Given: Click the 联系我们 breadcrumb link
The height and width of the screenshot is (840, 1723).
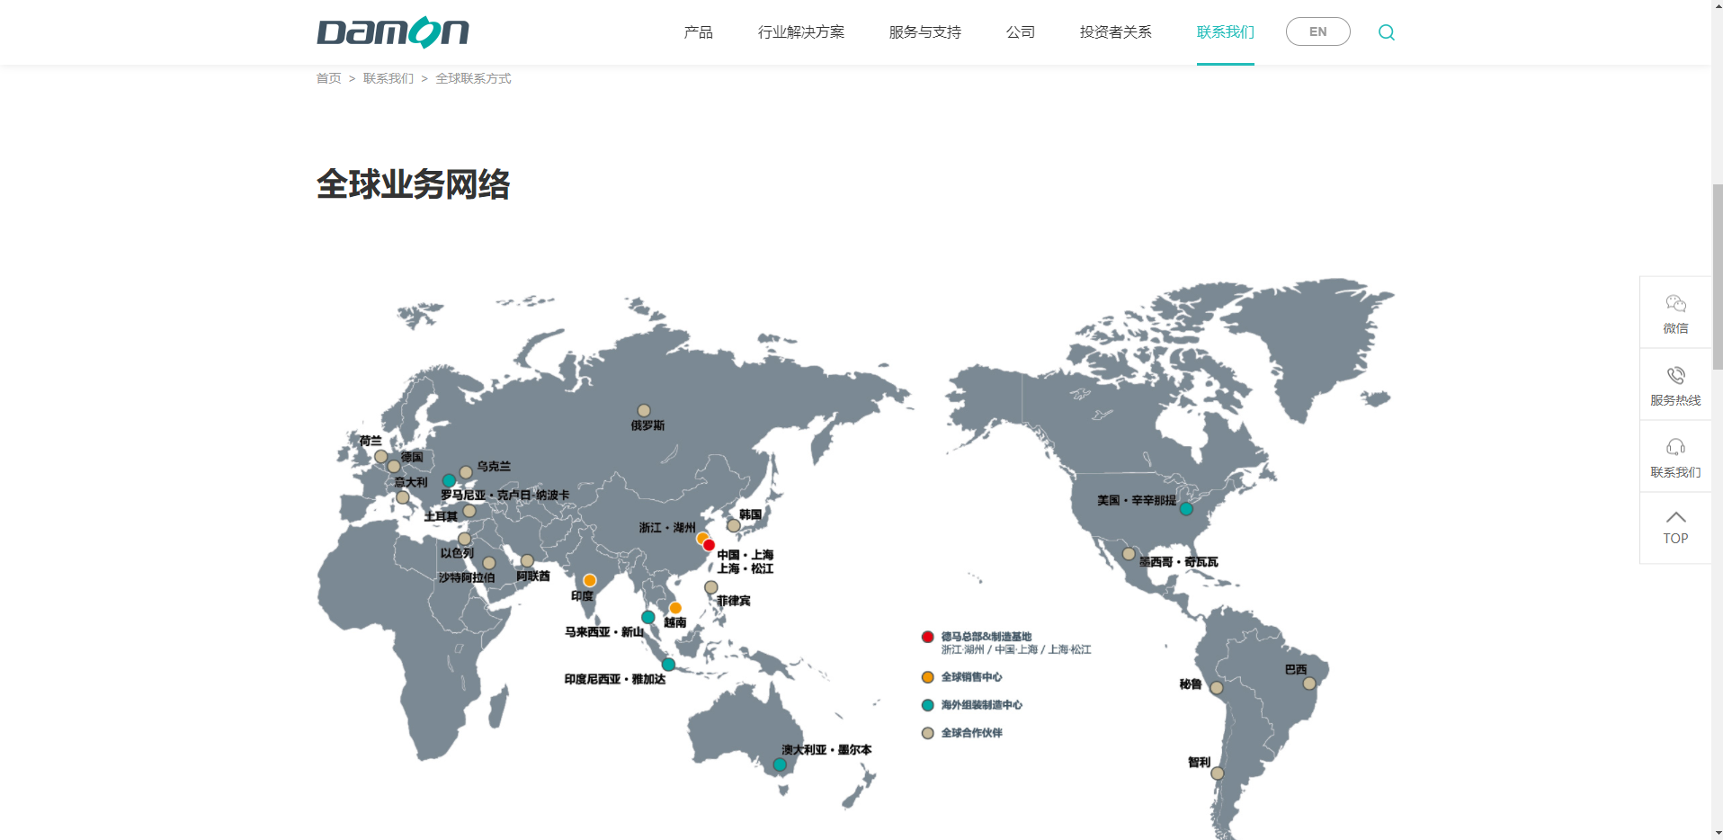Looking at the screenshot, I should [388, 78].
